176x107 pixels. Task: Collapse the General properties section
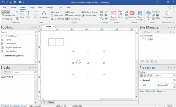pos(141,80)
